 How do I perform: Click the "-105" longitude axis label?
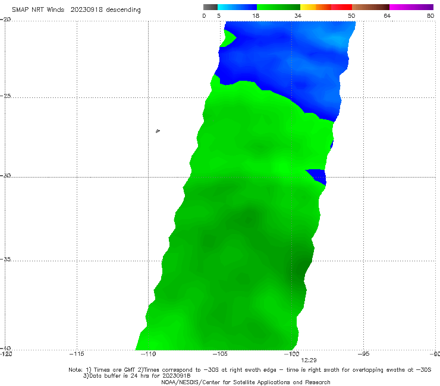coord(220,354)
